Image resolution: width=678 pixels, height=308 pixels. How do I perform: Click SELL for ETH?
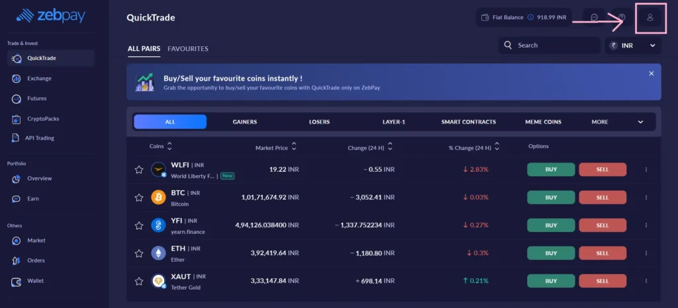[x=603, y=253]
